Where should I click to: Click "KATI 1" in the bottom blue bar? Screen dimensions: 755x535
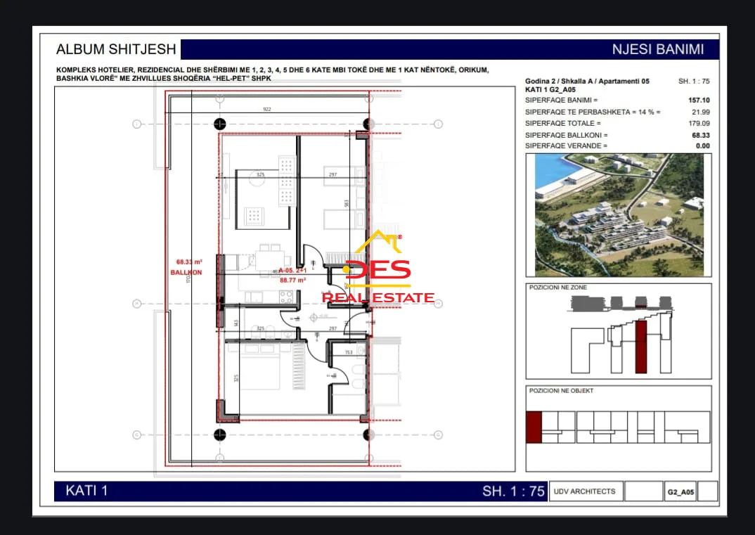[86, 491]
